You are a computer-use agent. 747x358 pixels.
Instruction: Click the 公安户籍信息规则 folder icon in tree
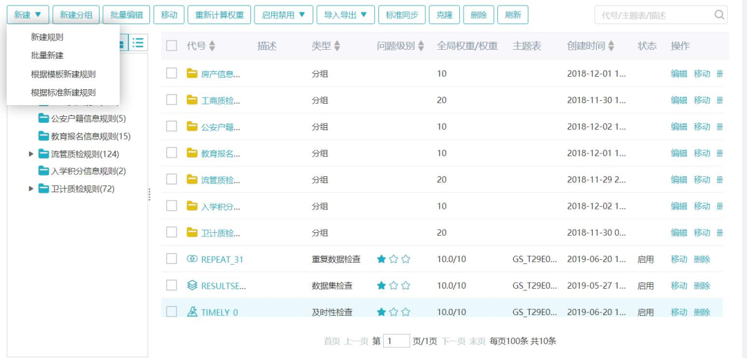coord(44,118)
